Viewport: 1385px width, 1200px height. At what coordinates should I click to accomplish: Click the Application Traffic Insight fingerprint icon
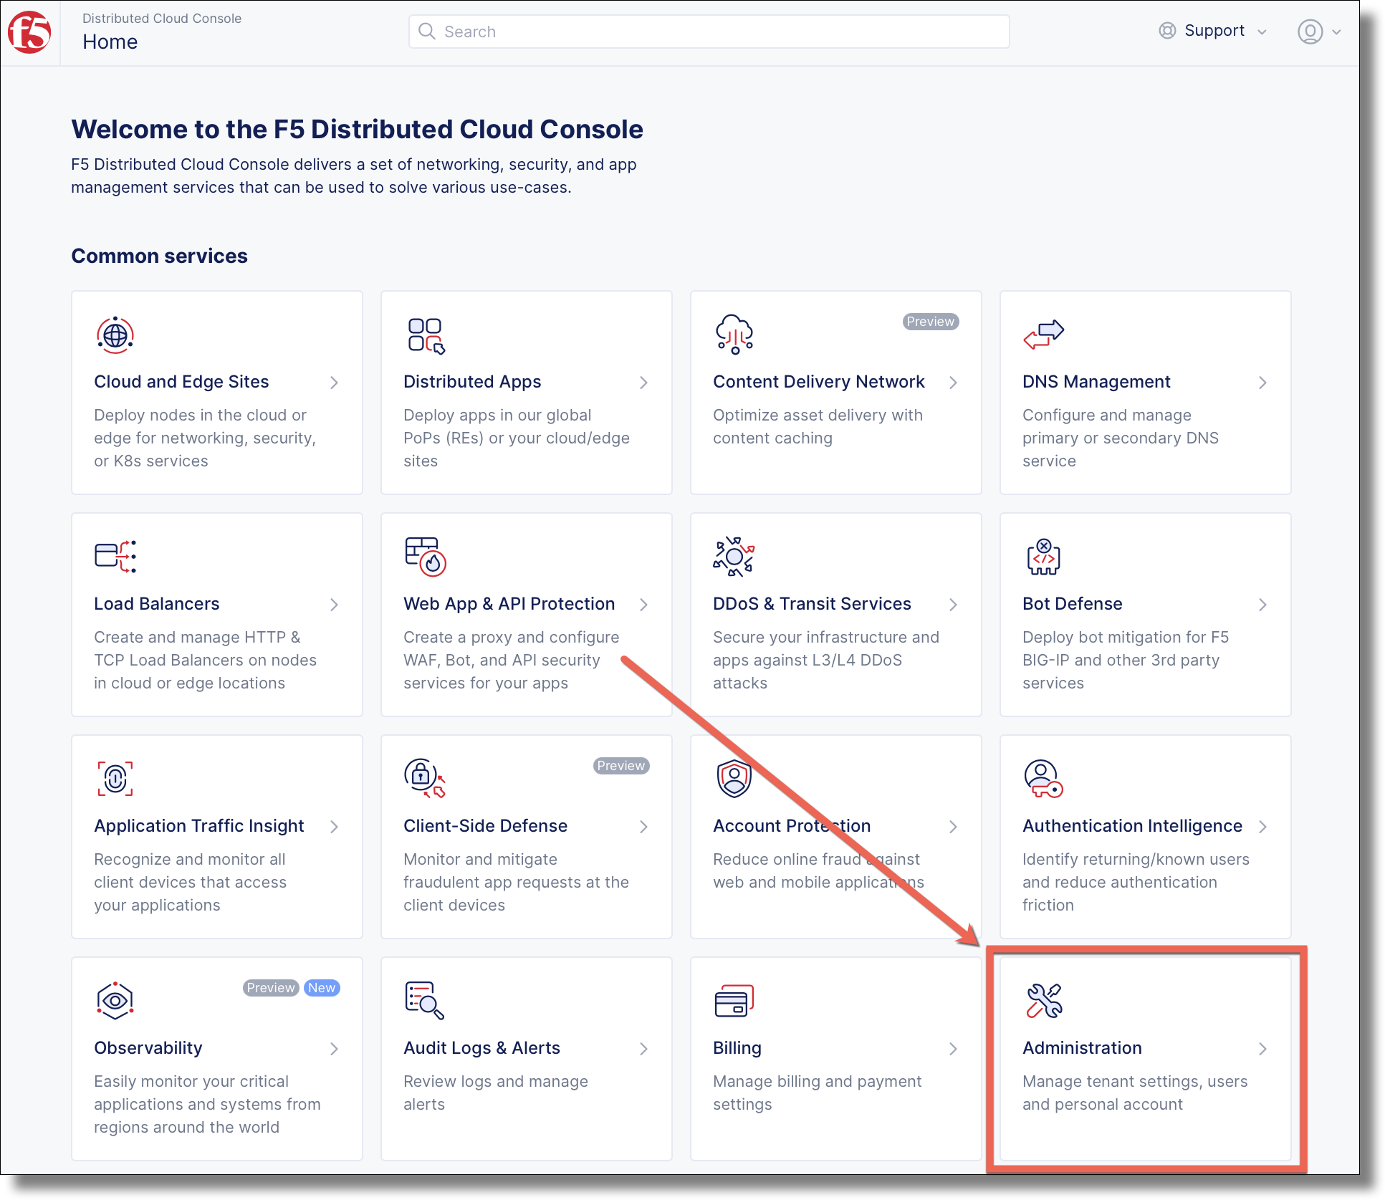point(115,779)
